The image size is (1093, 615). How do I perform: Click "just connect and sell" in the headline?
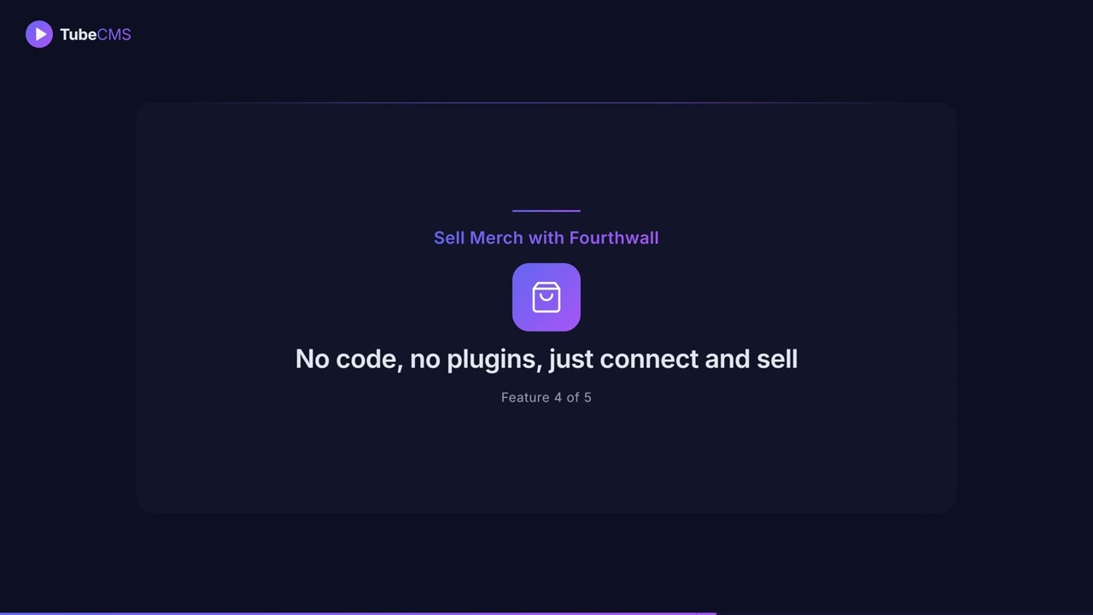(x=673, y=359)
